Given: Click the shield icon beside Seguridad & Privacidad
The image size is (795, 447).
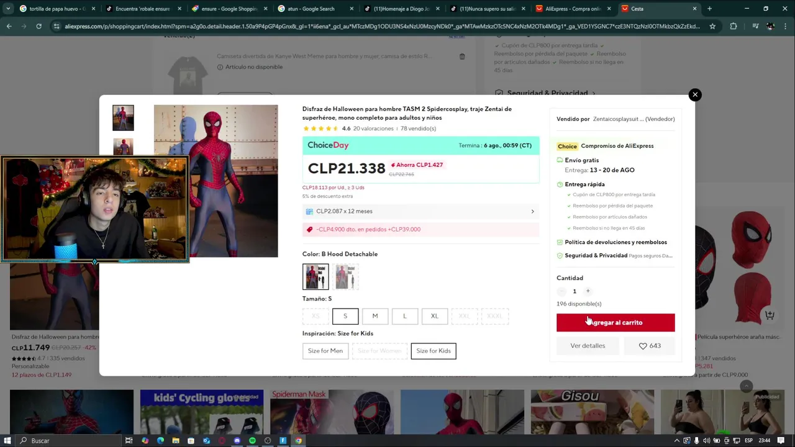Looking at the screenshot, I should pyautogui.click(x=560, y=255).
